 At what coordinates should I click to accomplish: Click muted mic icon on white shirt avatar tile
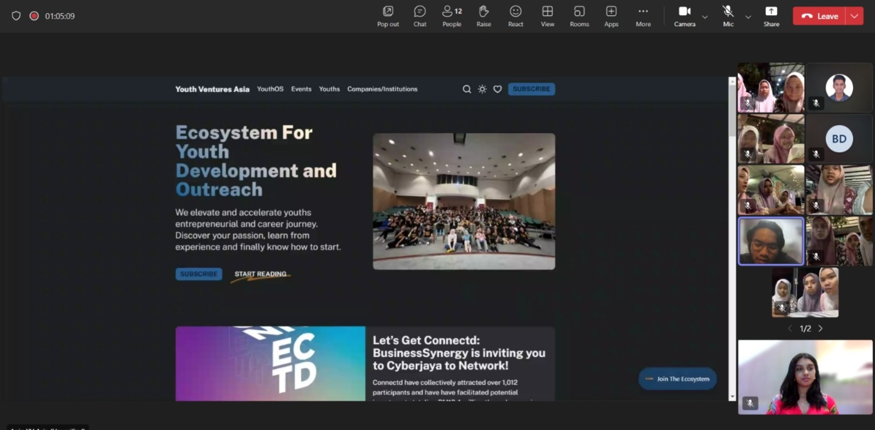(816, 103)
